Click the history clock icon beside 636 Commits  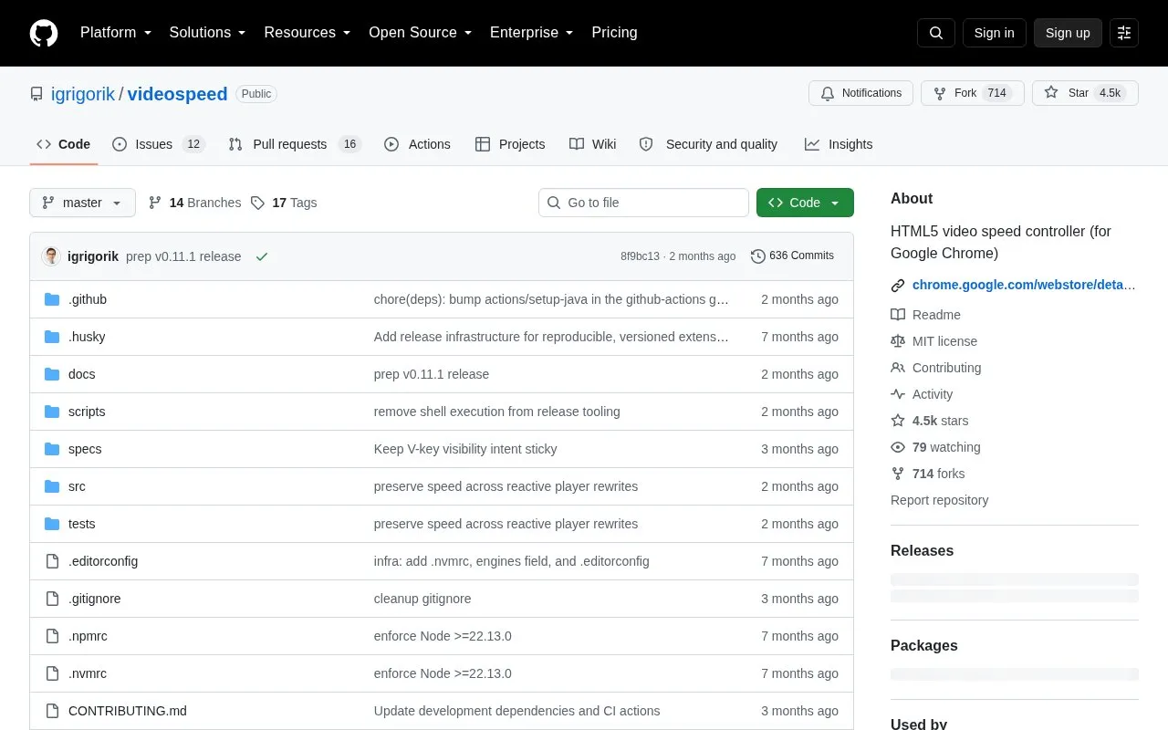(758, 256)
